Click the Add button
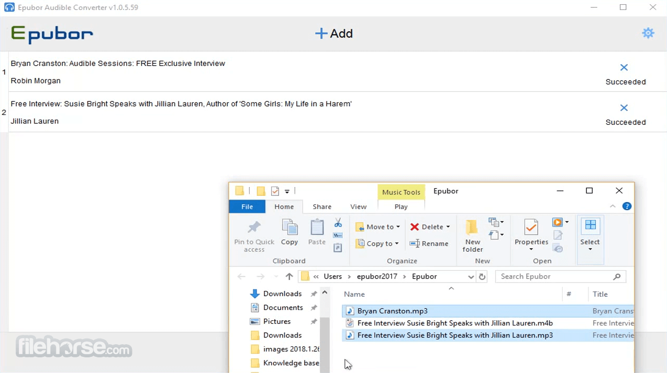 pyautogui.click(x=334, y=33)
